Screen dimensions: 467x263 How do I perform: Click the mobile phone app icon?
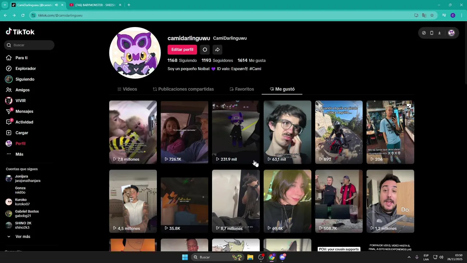432,33
